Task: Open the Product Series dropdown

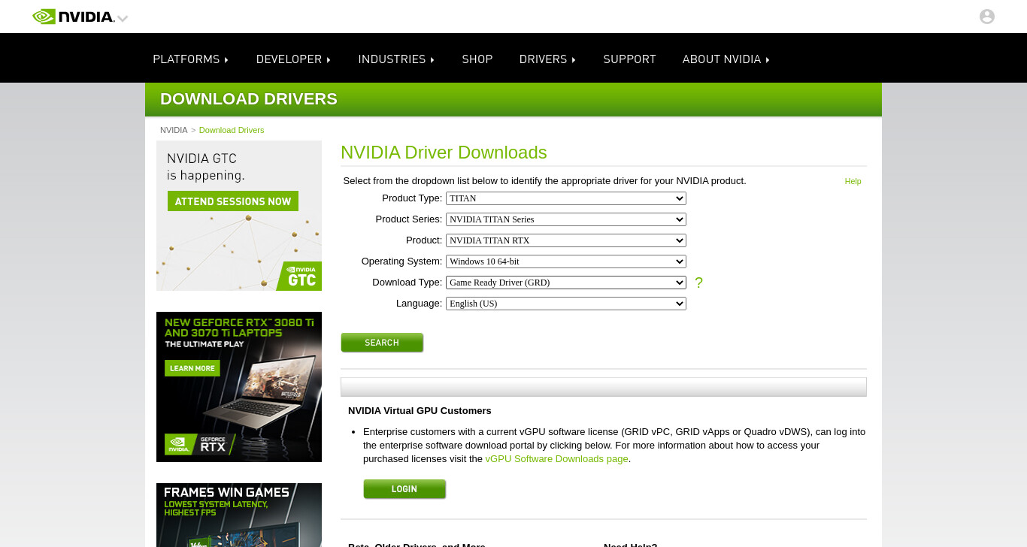Action: [x=566, y=219]
